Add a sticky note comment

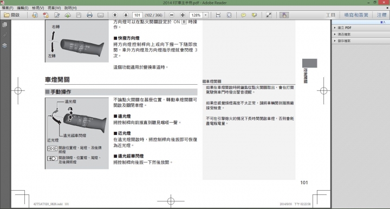pyautogui.click(x=243, y=15)
